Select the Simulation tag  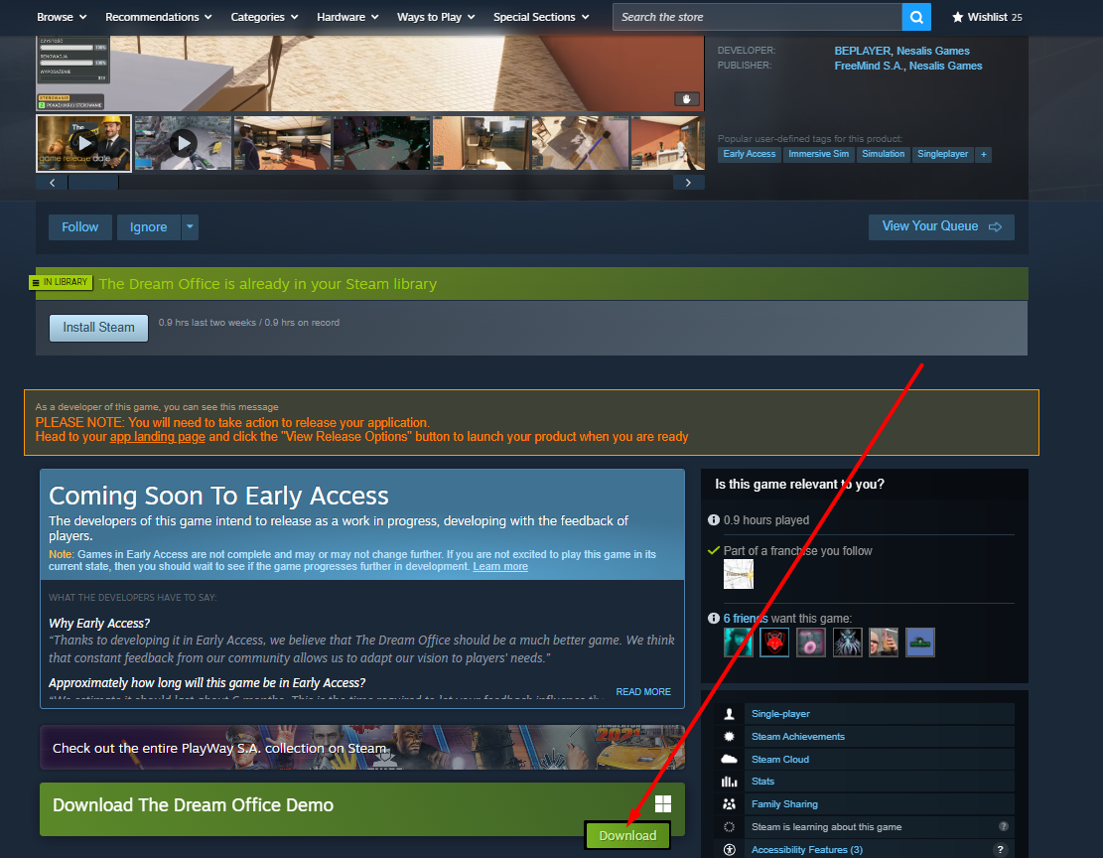click(x=883, y=154)
